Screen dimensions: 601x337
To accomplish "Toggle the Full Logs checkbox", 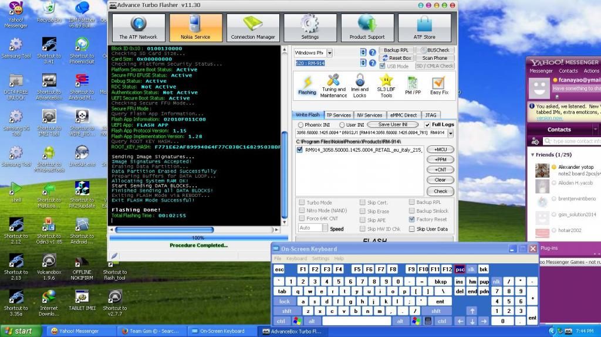I will click(427, 125).
